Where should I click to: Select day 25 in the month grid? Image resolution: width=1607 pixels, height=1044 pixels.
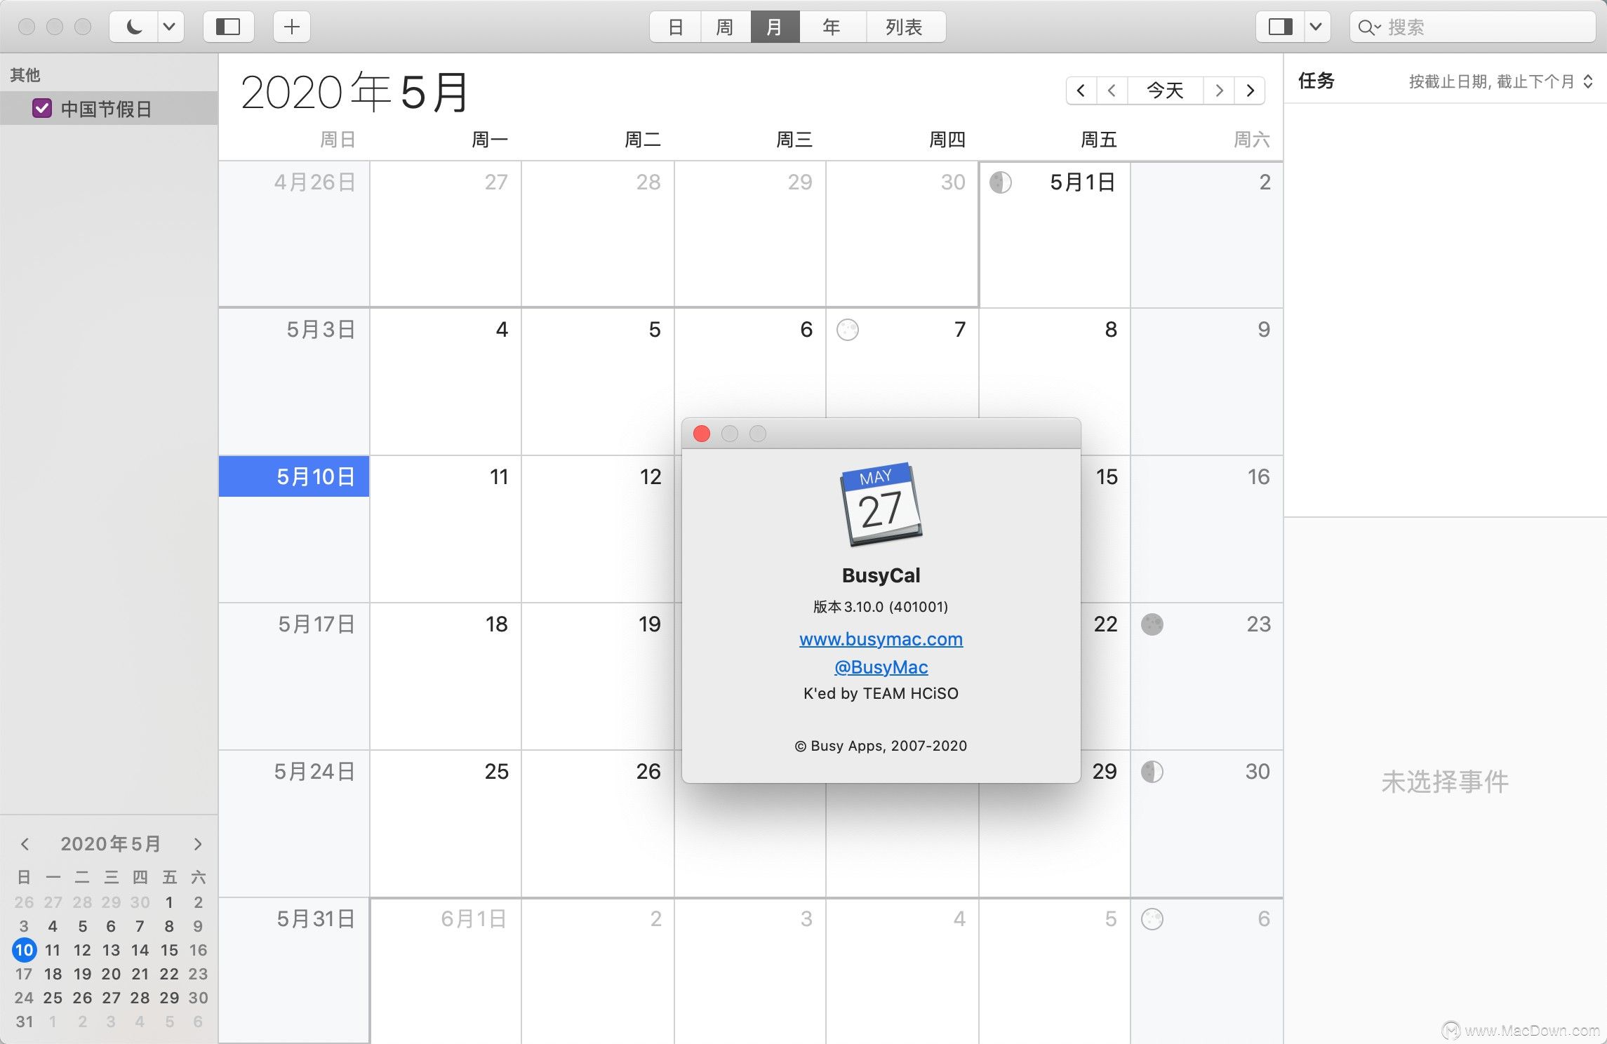446,824
